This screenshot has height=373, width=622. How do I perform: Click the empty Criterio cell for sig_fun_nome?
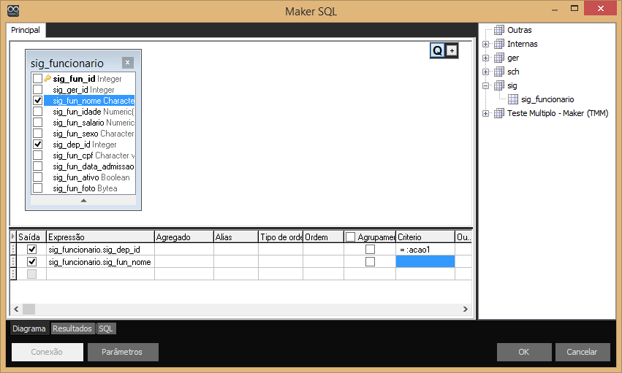point(425,261)
